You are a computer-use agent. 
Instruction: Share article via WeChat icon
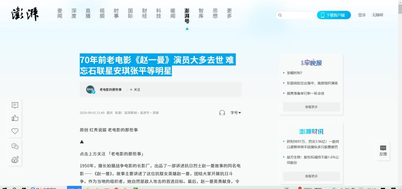pyautogui.click(x=15, y=146)
